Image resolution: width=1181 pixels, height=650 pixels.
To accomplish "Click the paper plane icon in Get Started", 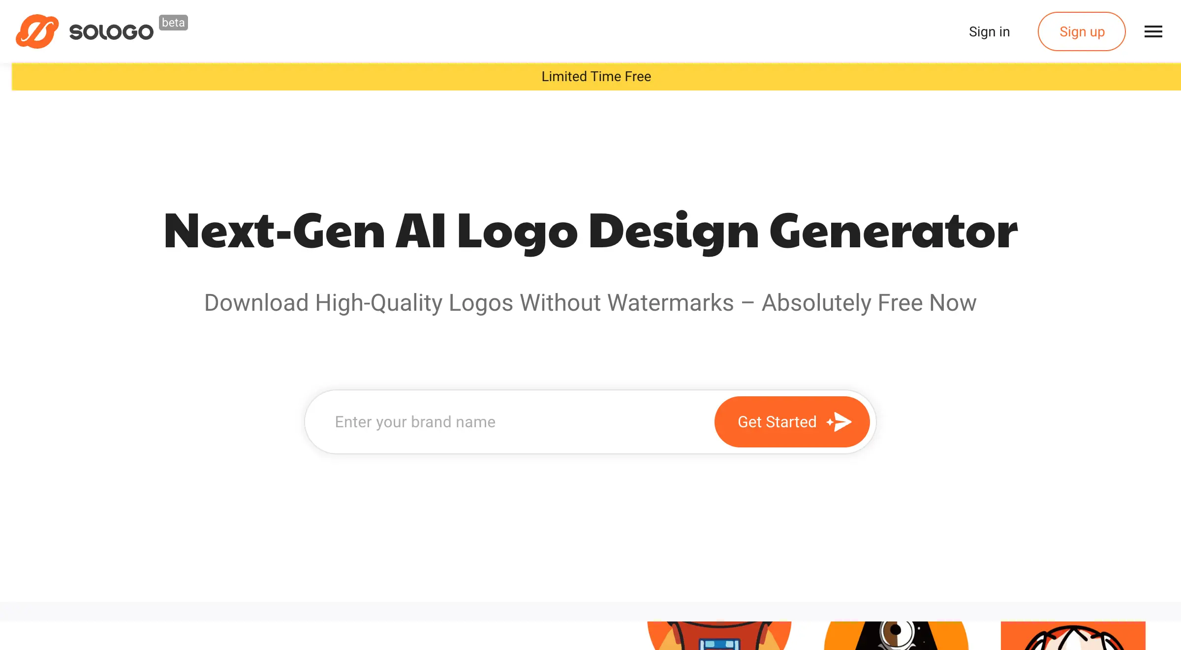I will (x=842, y=422).
